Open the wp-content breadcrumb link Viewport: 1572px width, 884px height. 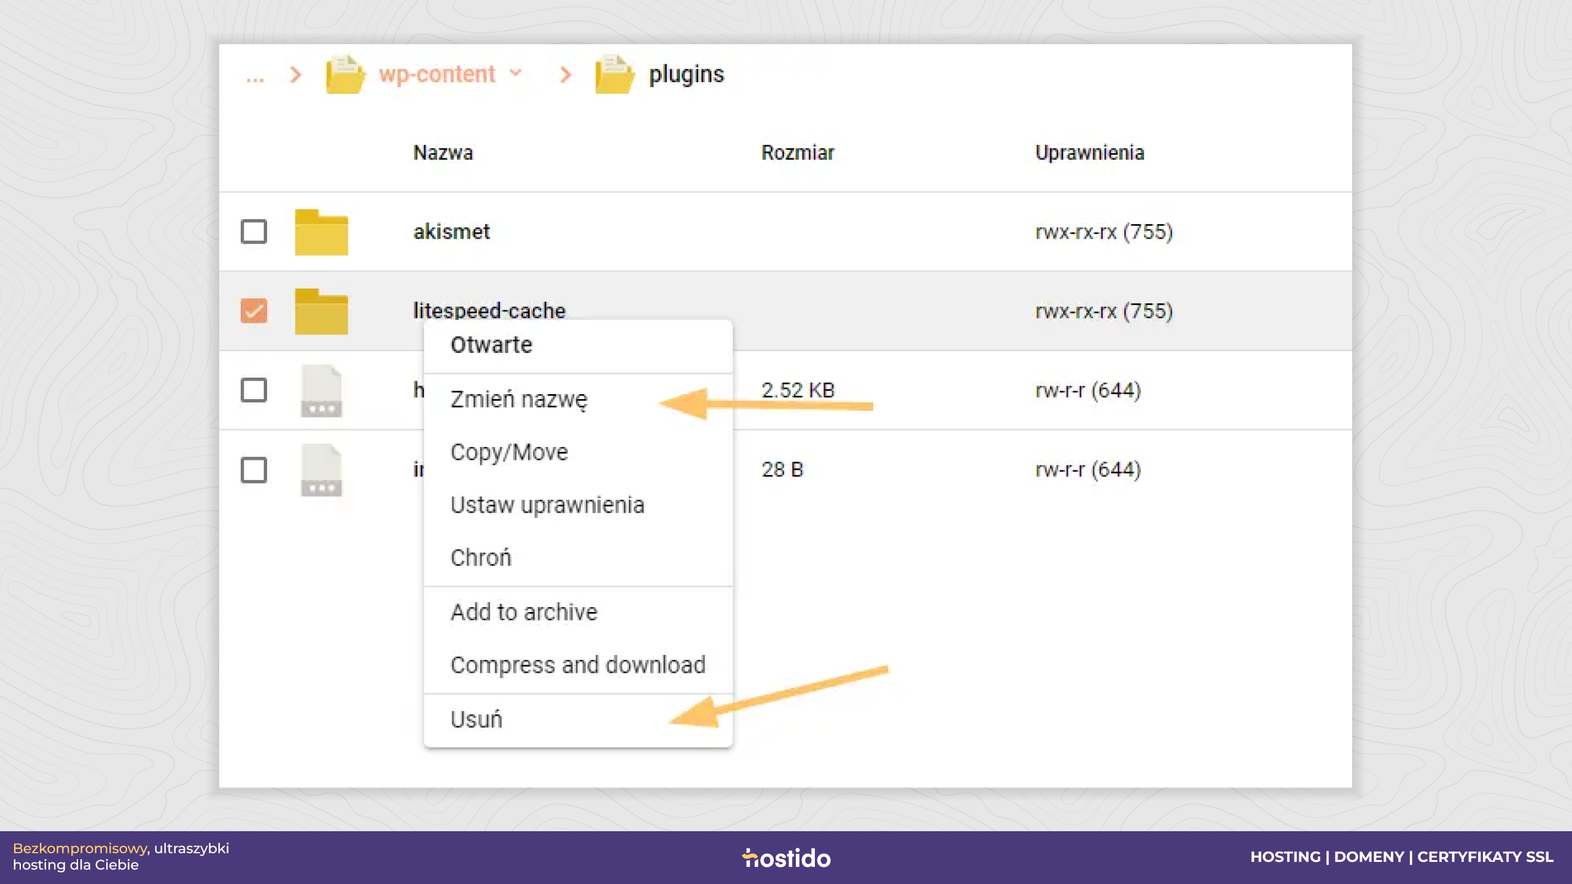[437, 74]
